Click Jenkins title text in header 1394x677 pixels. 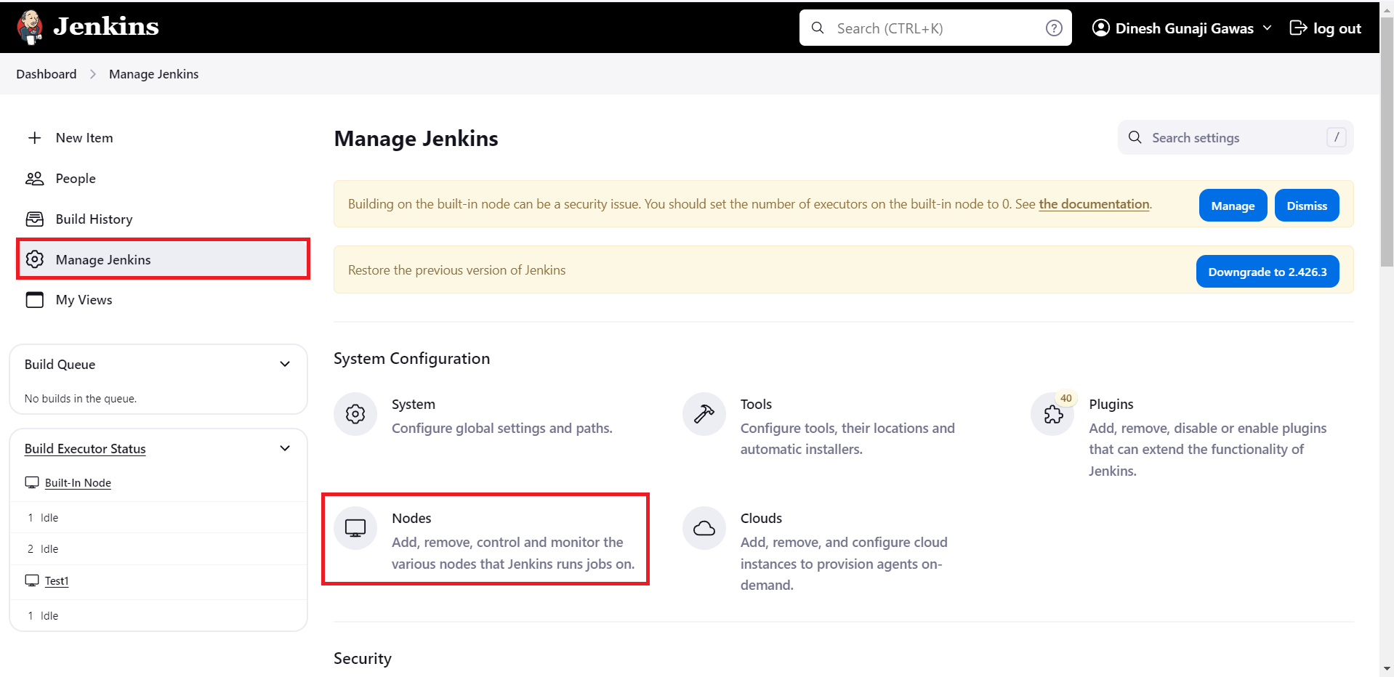106,27
